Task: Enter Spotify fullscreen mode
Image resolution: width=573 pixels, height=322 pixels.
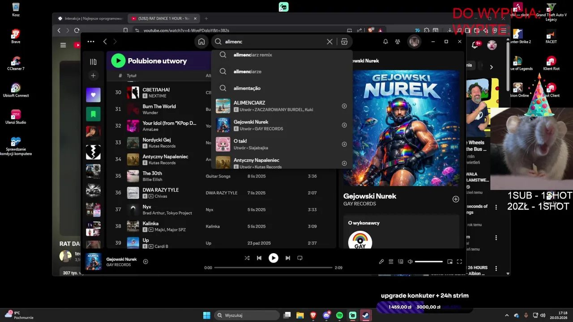Action: 459,262
